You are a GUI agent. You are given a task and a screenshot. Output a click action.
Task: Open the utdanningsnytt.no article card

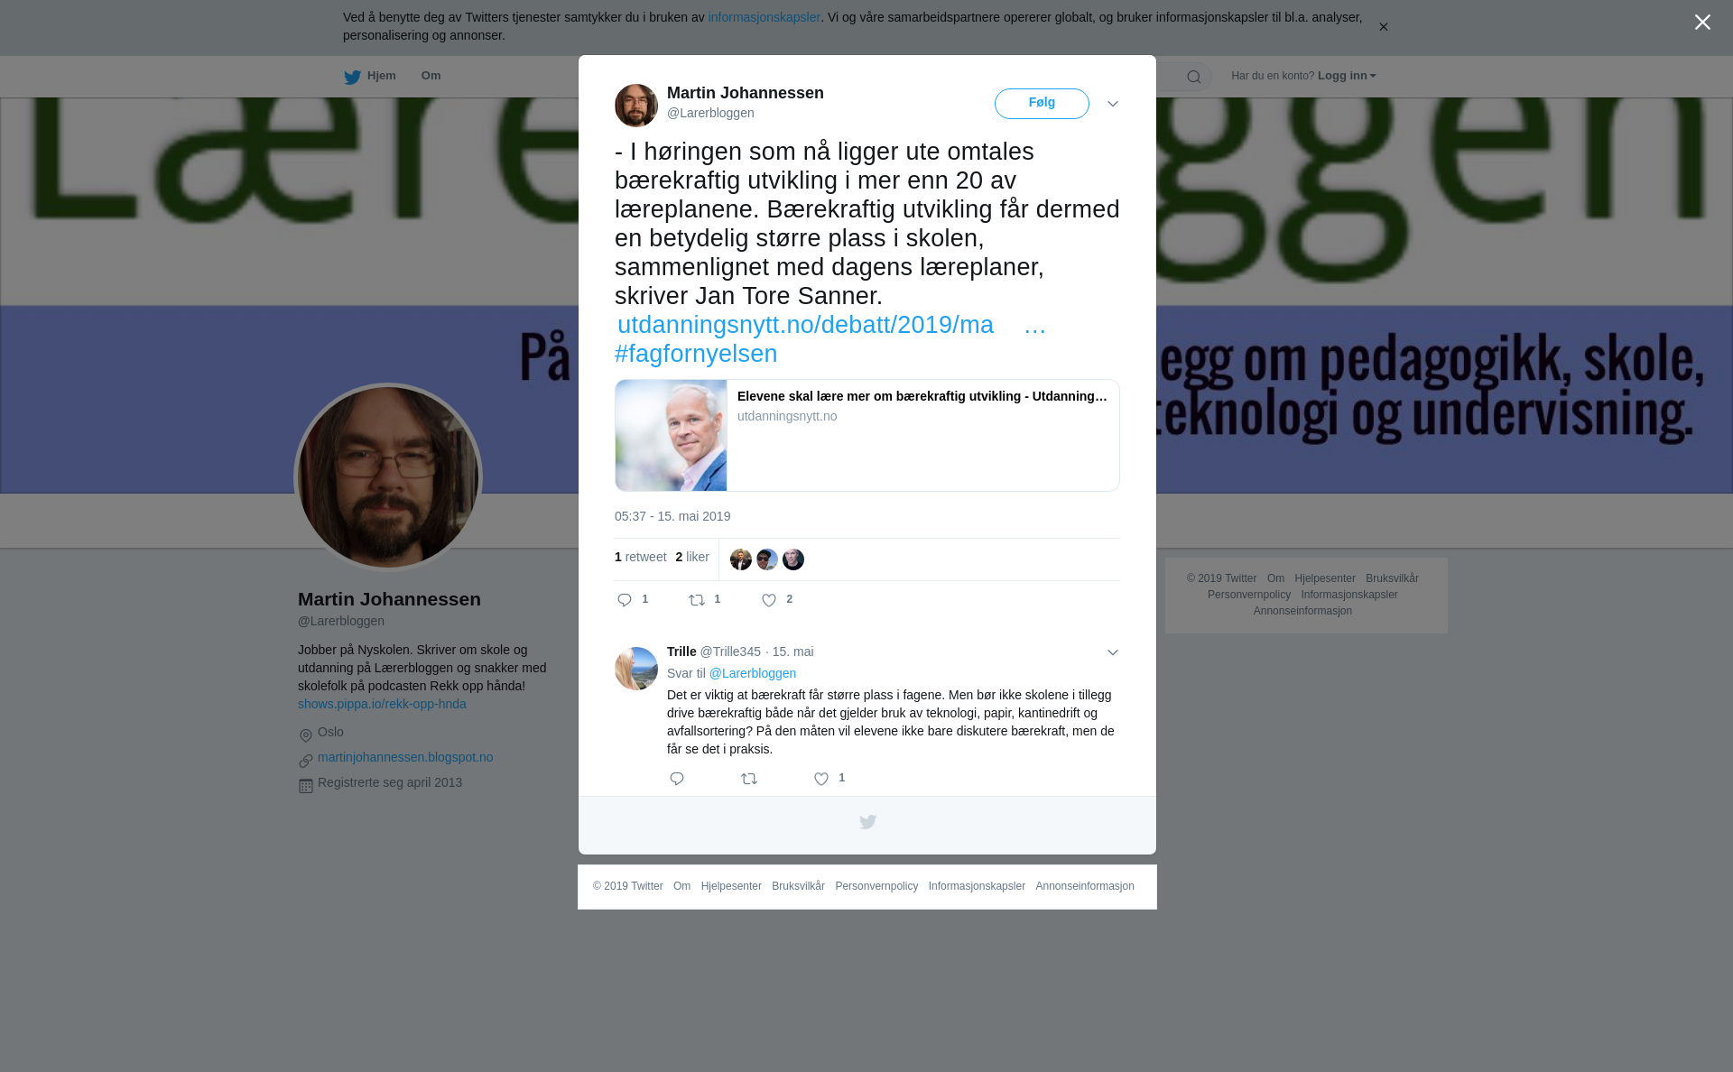coord(867,435)
